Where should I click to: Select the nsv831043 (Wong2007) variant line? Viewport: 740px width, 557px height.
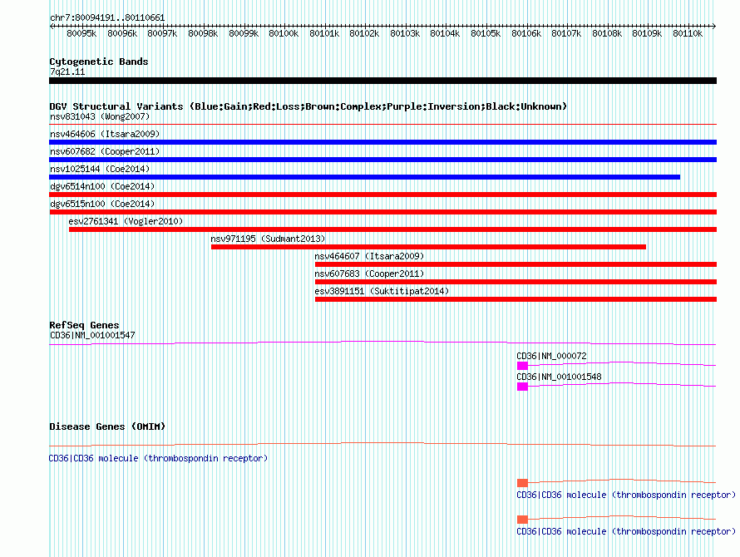pos(382,124)
